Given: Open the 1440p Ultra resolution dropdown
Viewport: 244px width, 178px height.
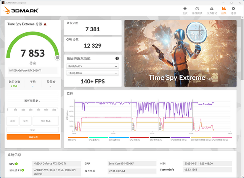Looking at the screenshot, I should click(93, 73).
